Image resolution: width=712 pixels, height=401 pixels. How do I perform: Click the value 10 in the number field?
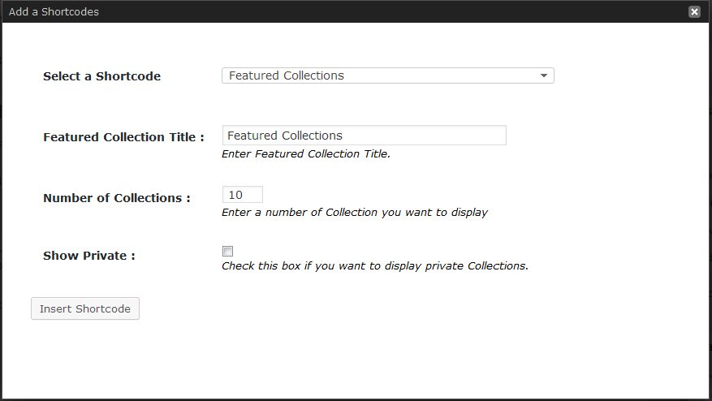235,195
